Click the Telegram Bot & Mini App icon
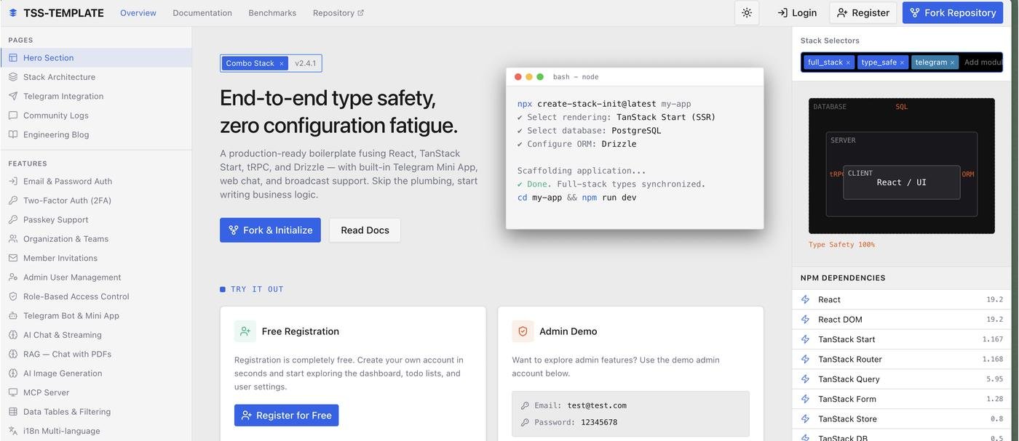The height and width of the screenshot is (441, 1019). 13,316
